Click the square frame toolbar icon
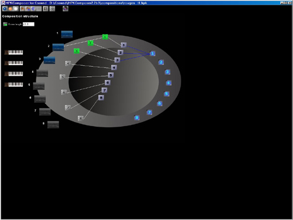 click(46, 9)
